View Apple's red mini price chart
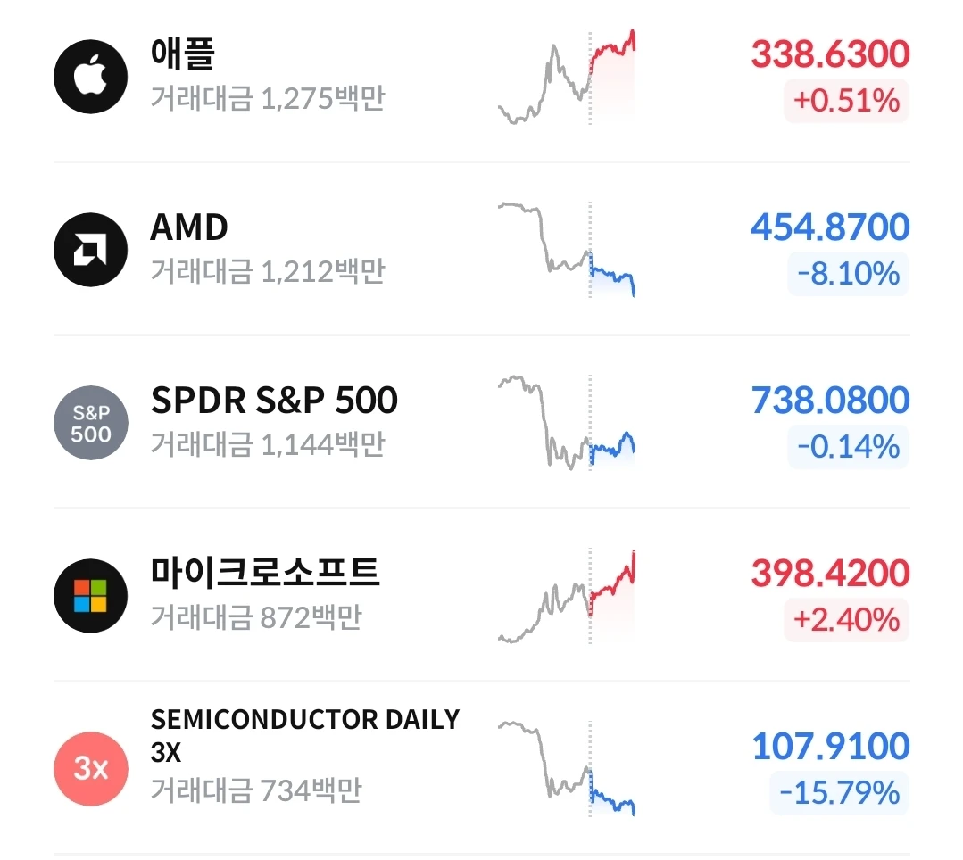The width and height of the screenshot is (963, 860). (567, 77)
